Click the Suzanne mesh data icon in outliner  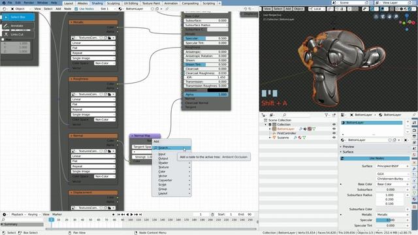[304, 138]
